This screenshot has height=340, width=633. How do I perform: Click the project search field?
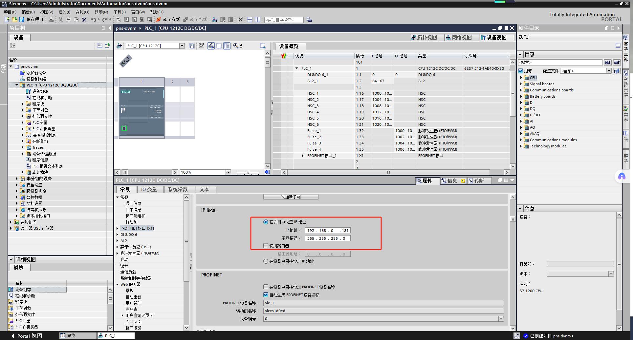coord(284,20)
